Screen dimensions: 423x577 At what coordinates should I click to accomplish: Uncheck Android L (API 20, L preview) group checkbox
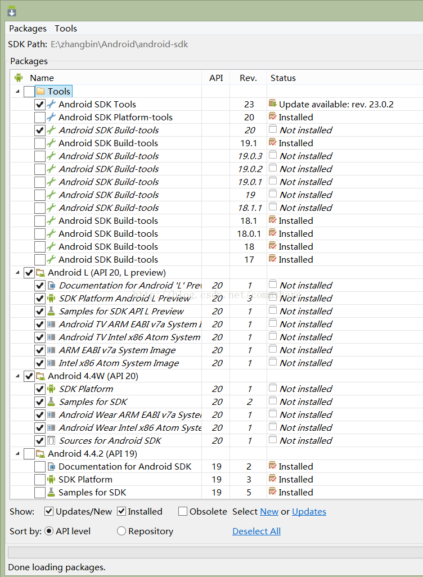[29, 273]
